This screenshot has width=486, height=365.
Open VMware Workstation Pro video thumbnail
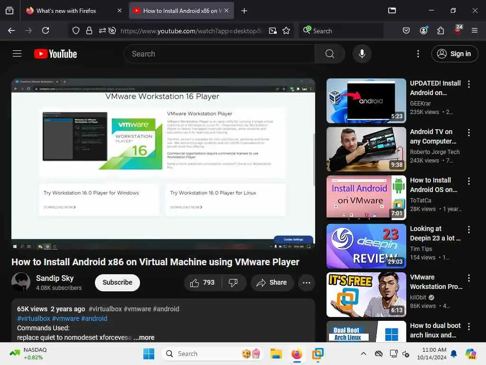(366, 294)
